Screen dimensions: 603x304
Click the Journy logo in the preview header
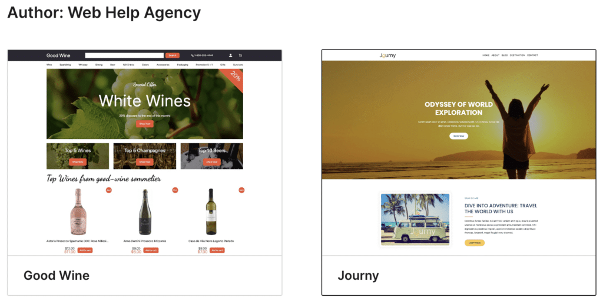pos(387,55)
